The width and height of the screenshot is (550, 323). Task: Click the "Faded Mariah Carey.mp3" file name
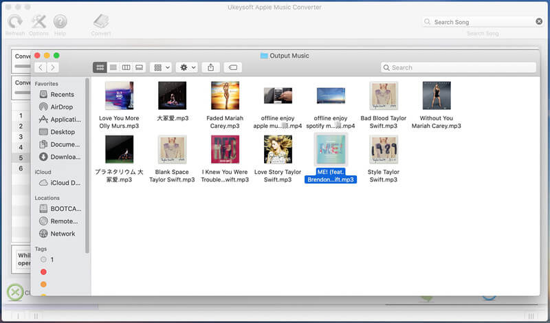tap(225, 122)
